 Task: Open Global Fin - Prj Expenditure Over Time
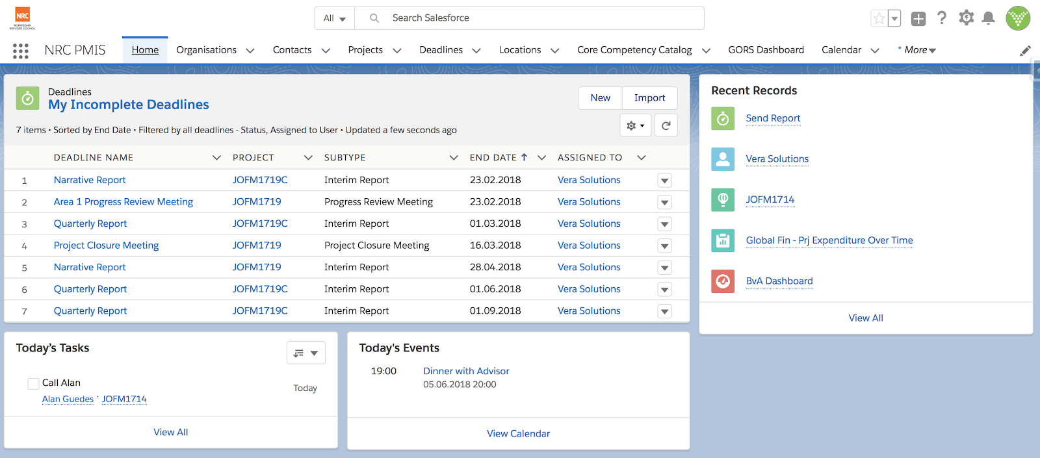829,240
